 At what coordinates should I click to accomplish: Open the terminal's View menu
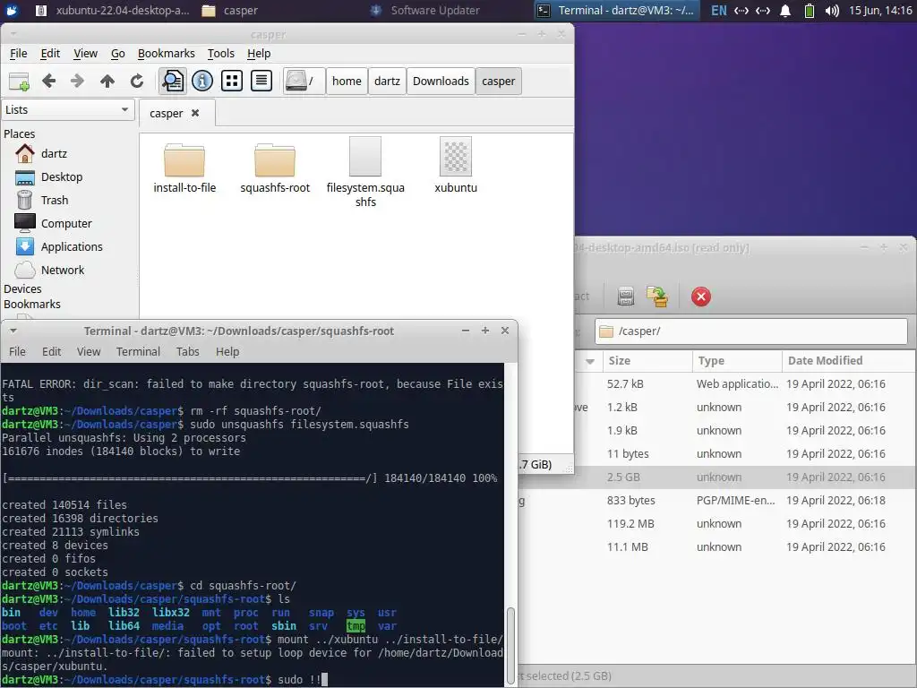[x=89, y=351]
